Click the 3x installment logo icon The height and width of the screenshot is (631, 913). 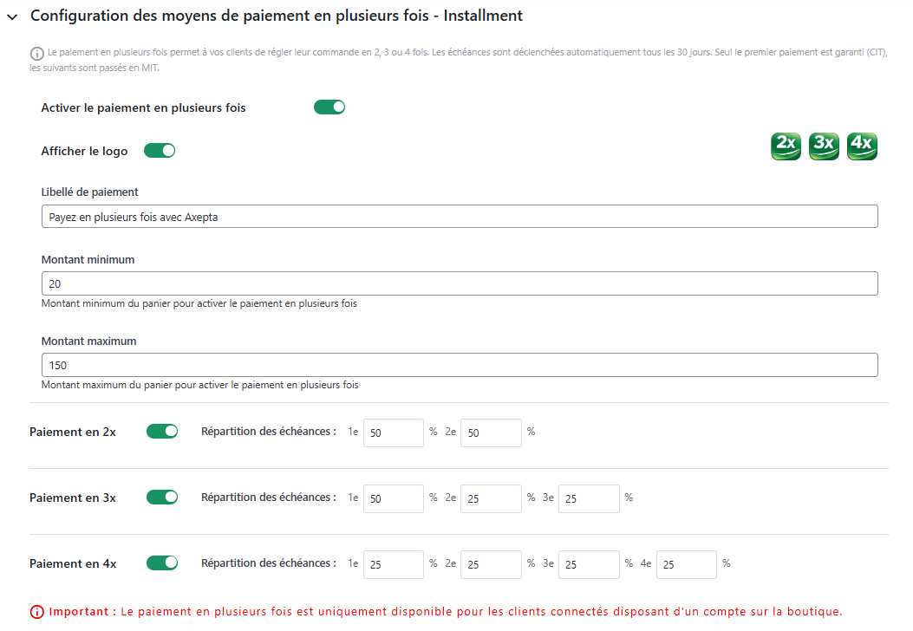824,146
